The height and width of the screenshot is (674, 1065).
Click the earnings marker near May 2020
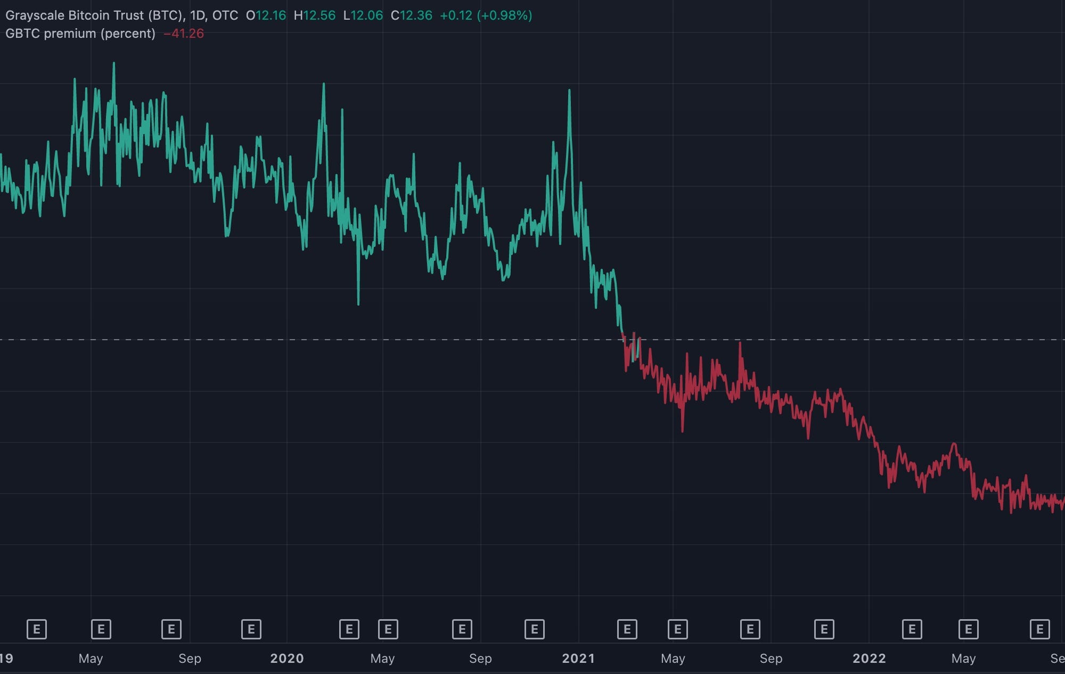[349, 629]
